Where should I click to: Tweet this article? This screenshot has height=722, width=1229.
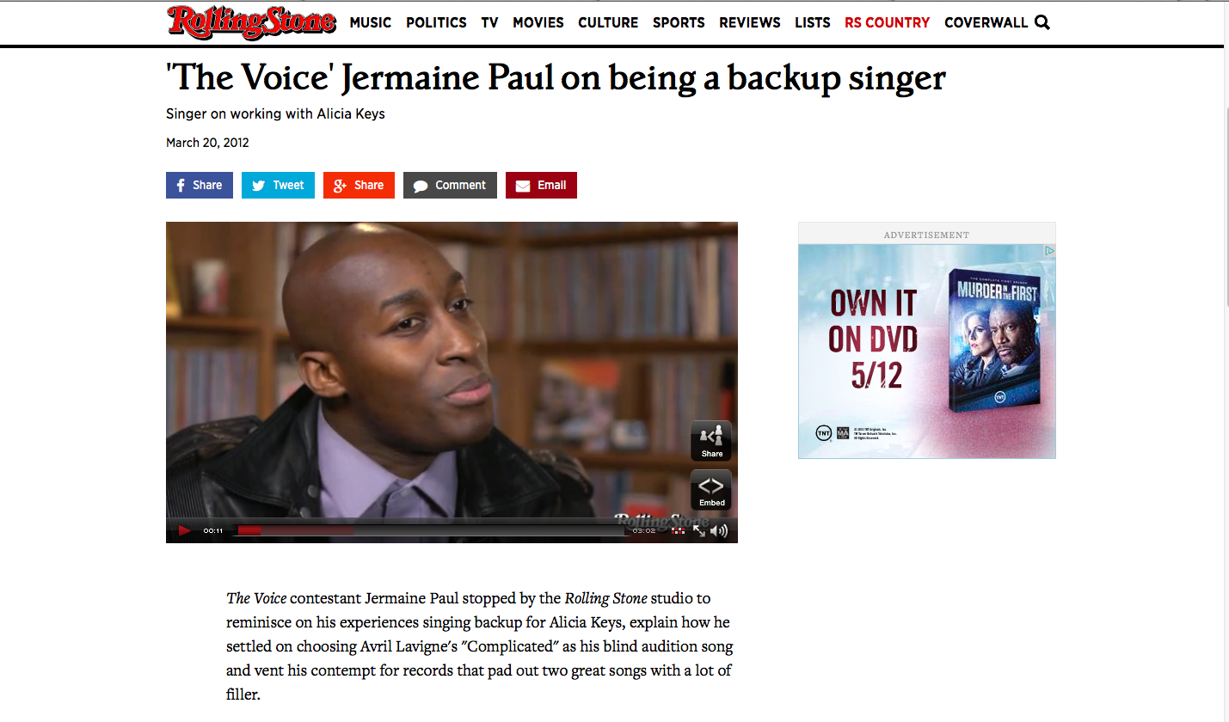(278, 185)
